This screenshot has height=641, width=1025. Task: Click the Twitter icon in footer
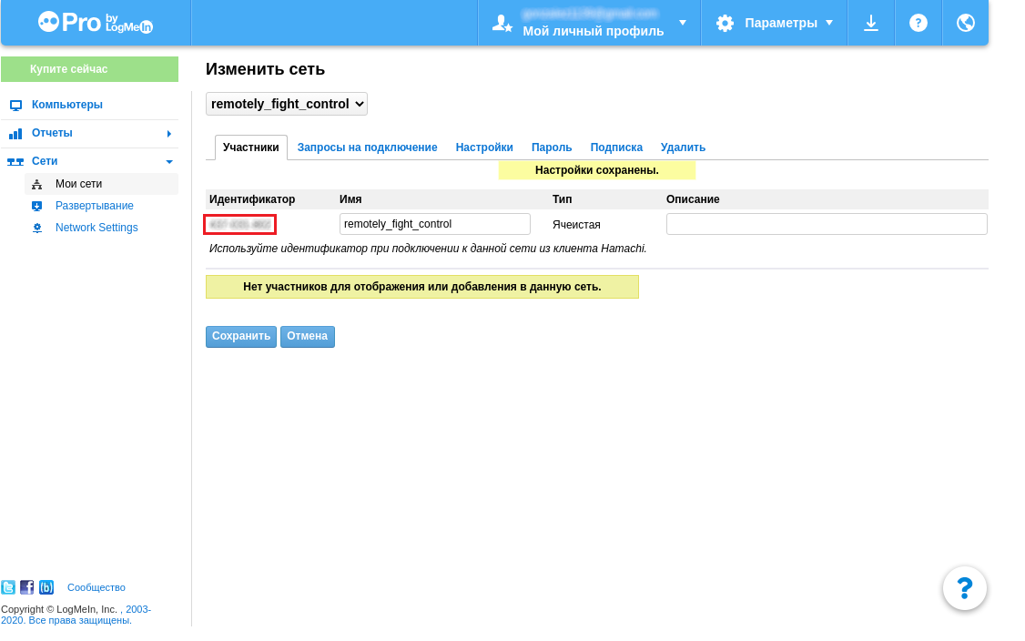(8, 587)
